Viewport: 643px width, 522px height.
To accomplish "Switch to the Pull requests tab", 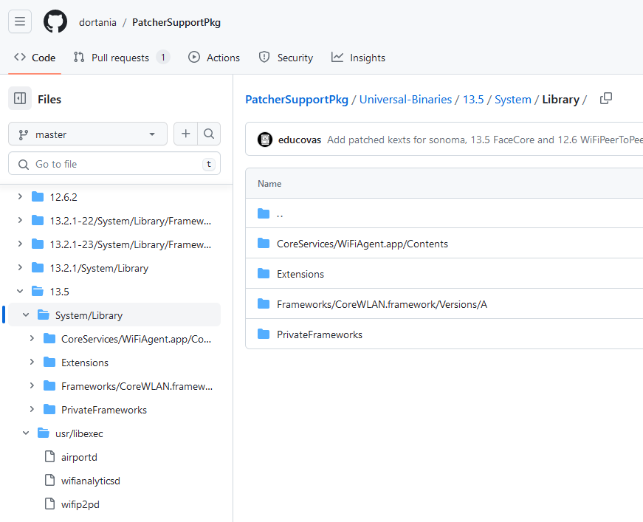I will tap(121, 58).
